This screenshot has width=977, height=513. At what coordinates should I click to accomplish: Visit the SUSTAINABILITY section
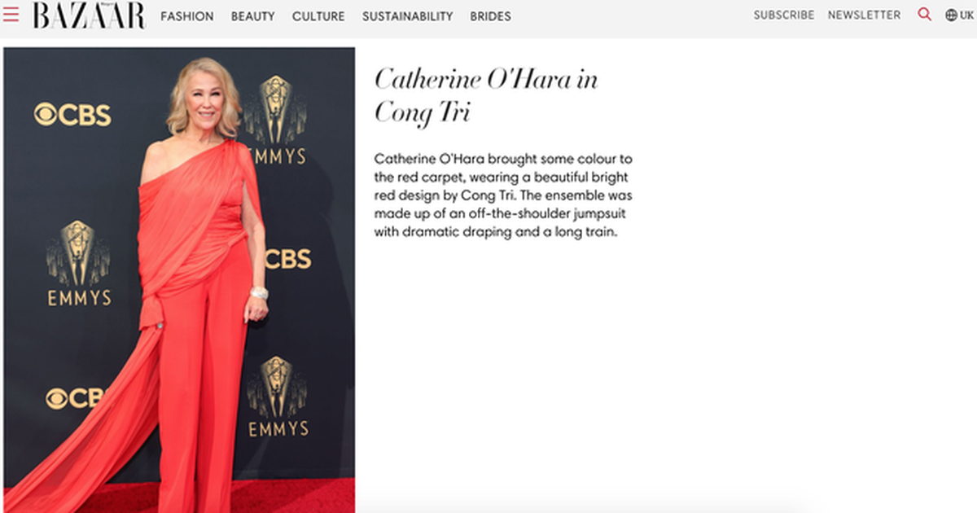(x=407, y=16)
